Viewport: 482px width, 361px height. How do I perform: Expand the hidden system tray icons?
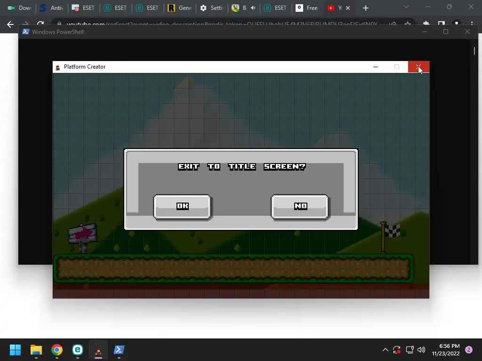[x=385, y=350]
